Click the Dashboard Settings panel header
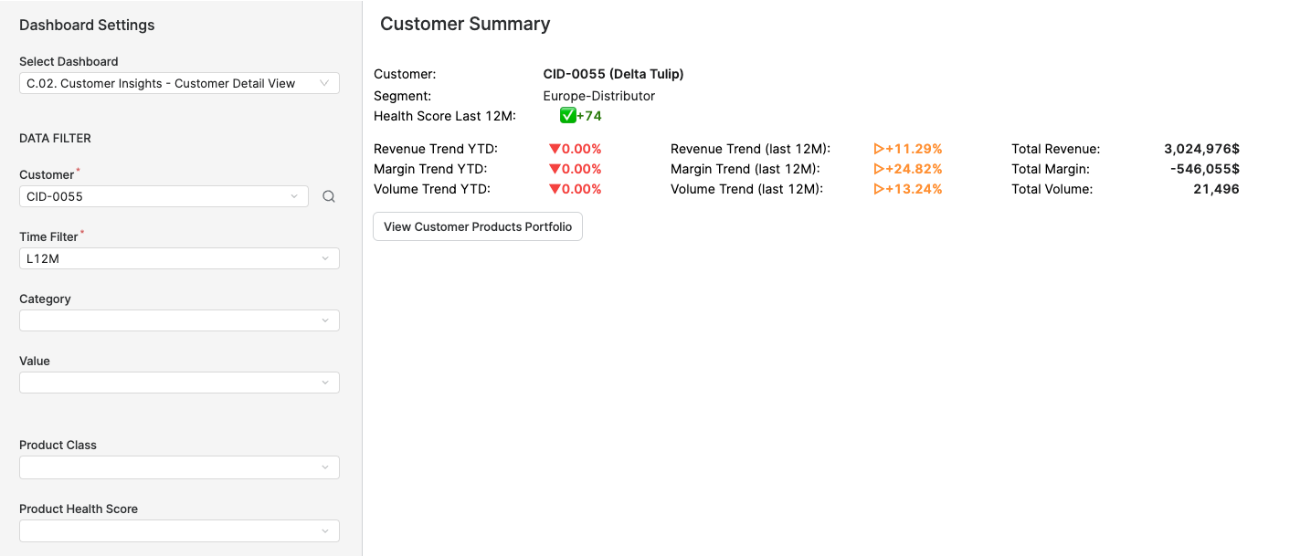 [x=87, y=25]
